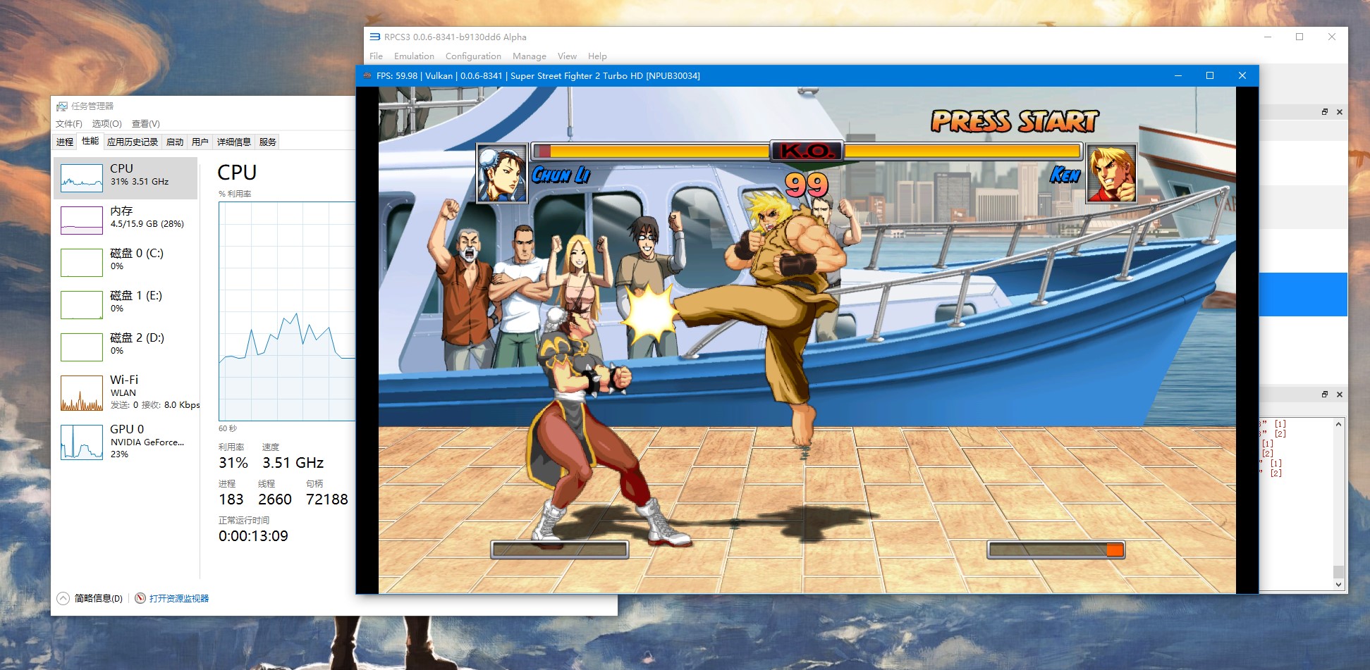Click the Chun Li portrait in game
Image resolution: width=1370 pixels, height=670 pixels.
click(502, 173)
